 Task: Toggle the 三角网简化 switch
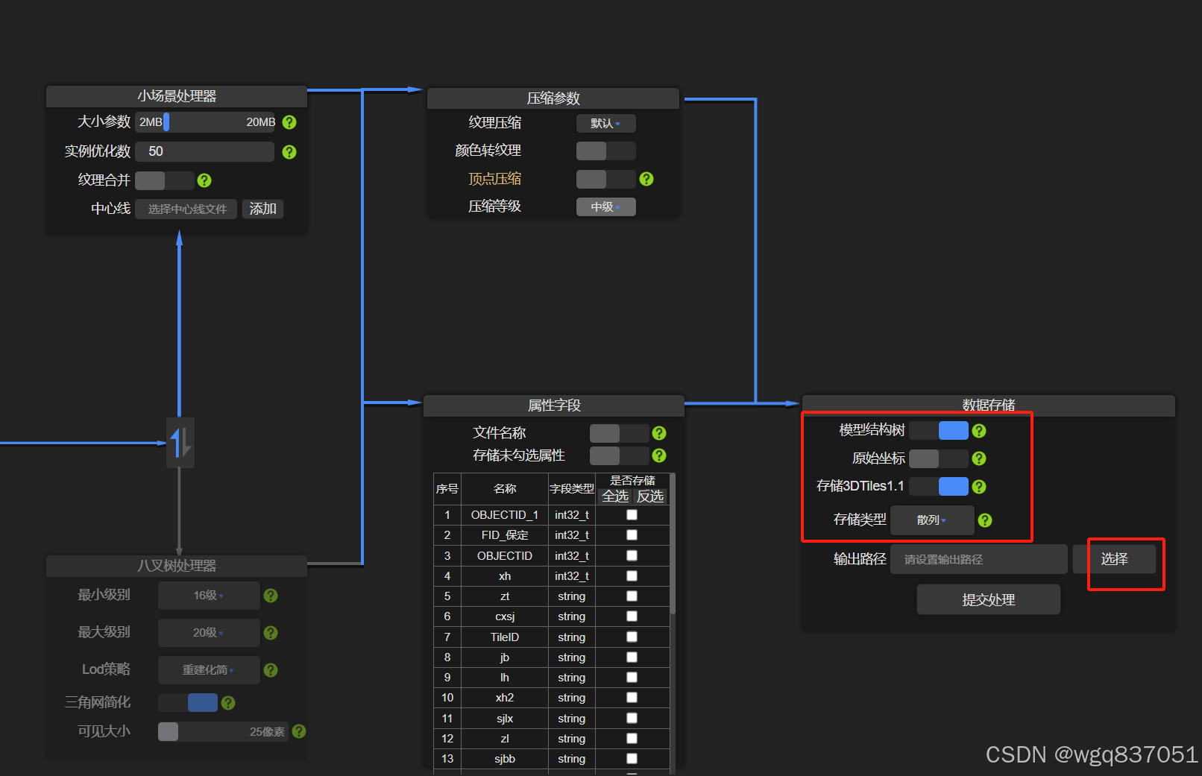click(x=187, y=702)
